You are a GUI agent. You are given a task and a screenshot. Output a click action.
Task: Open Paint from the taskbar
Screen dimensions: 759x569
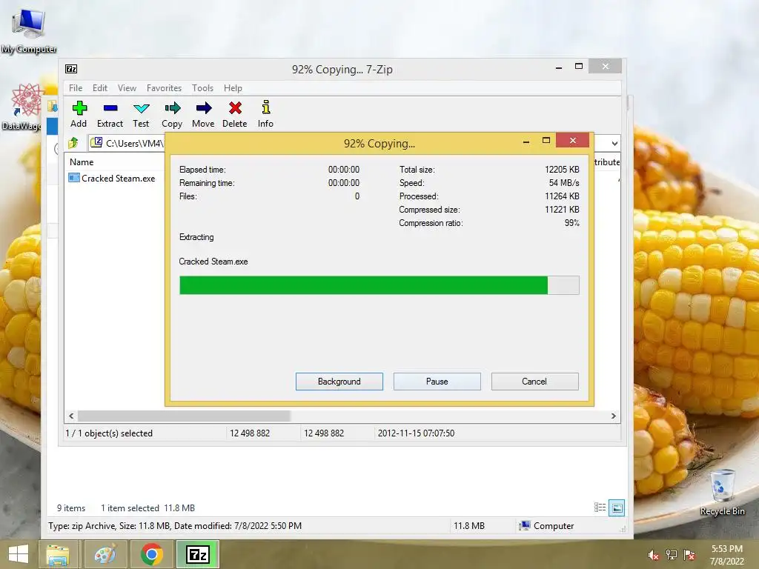pyautogui.click(x=105, y=554)
